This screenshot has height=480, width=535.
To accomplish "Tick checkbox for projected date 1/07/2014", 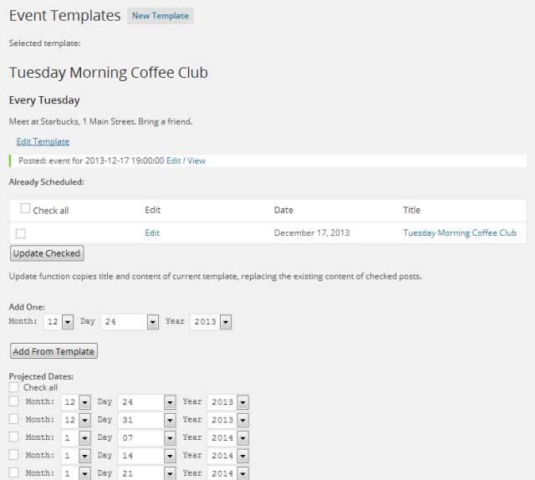I will tap(13, 437).
